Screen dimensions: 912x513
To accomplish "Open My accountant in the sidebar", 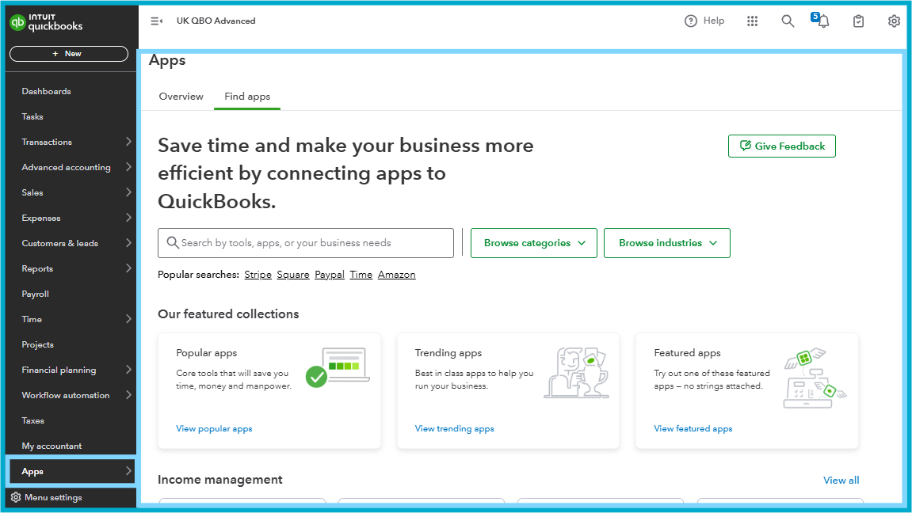I will point(52,446).
